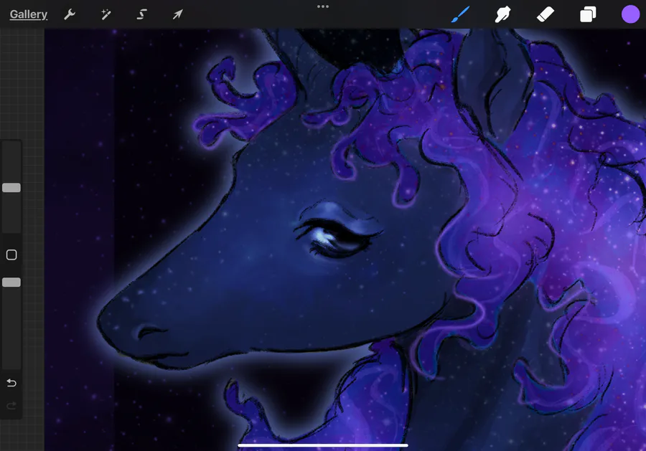The image size is (646, 451).
Task: Select the Brush tool
Action: tap(460, 14)
